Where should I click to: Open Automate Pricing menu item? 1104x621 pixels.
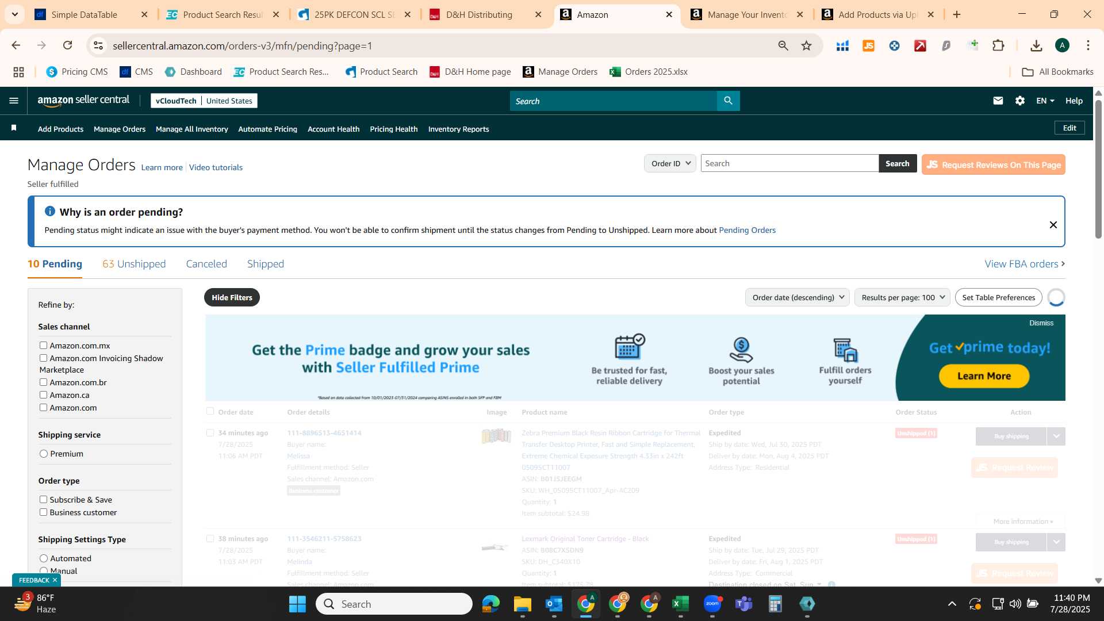[x=267, y=129]
